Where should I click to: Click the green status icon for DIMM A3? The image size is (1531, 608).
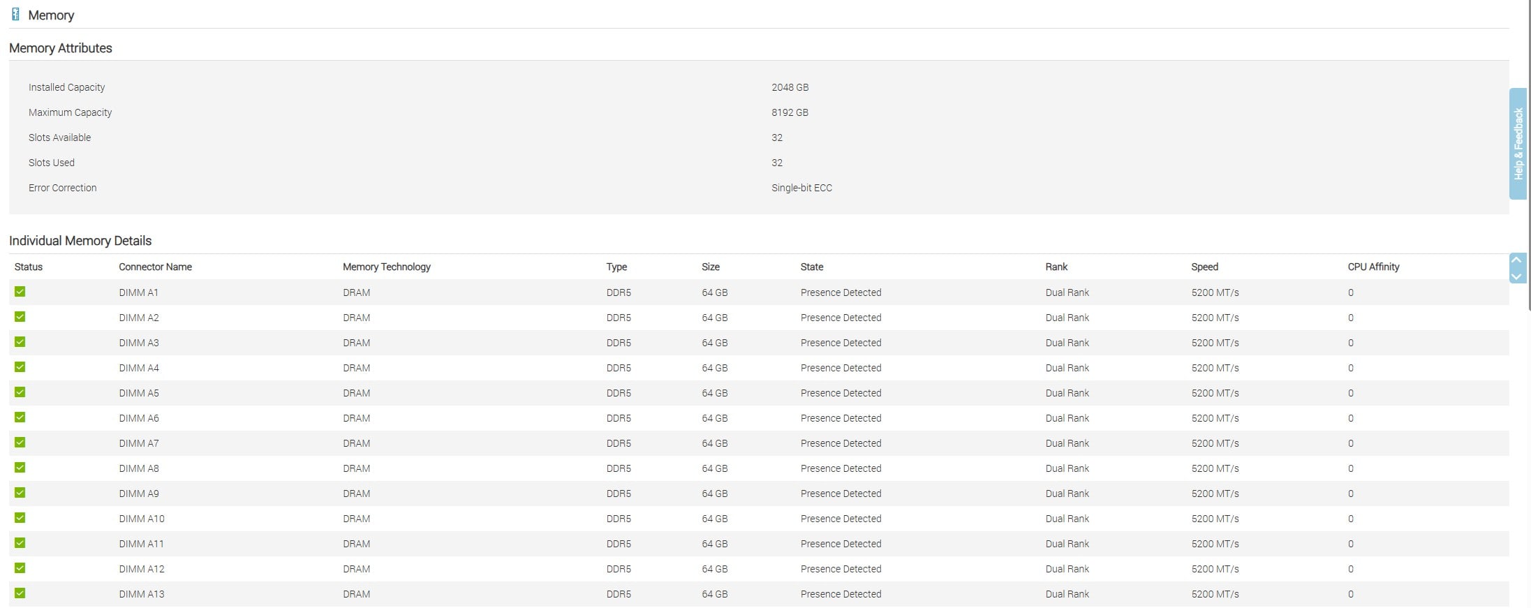click(20, 342)
